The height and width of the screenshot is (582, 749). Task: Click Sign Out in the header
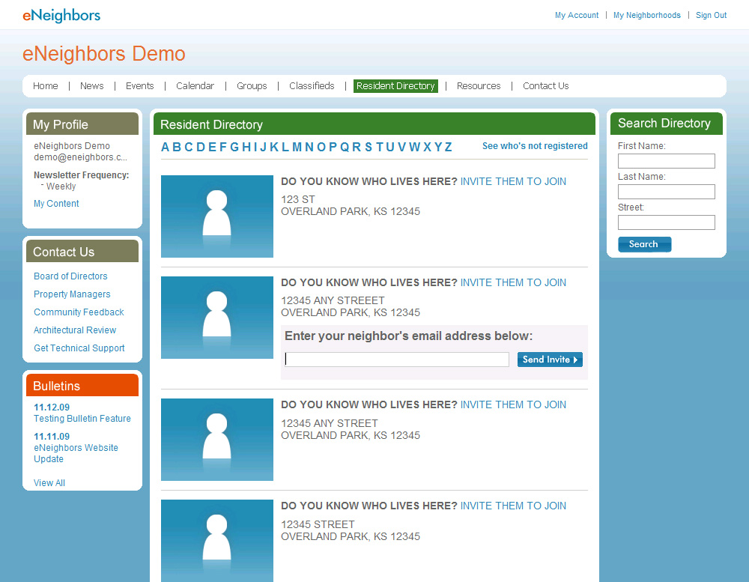pyautogui.click(x=711, y=15)
